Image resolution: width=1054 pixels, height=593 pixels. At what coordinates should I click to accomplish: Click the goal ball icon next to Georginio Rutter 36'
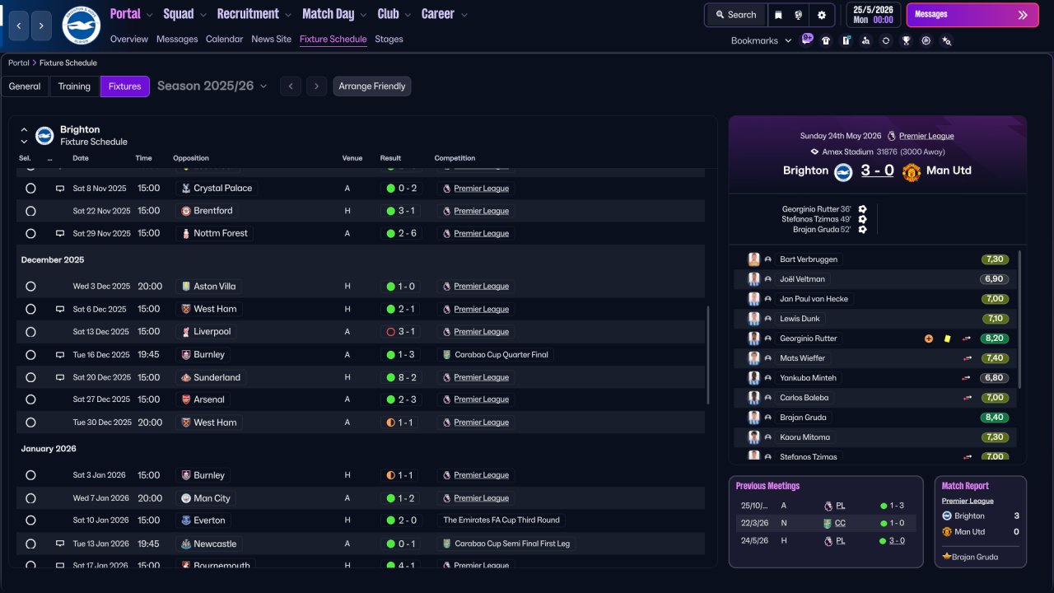pyautogui.click(x=862, y=209)
